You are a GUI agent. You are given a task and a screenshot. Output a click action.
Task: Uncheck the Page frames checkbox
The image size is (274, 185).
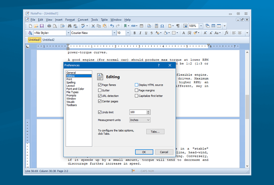coord(100,85)
